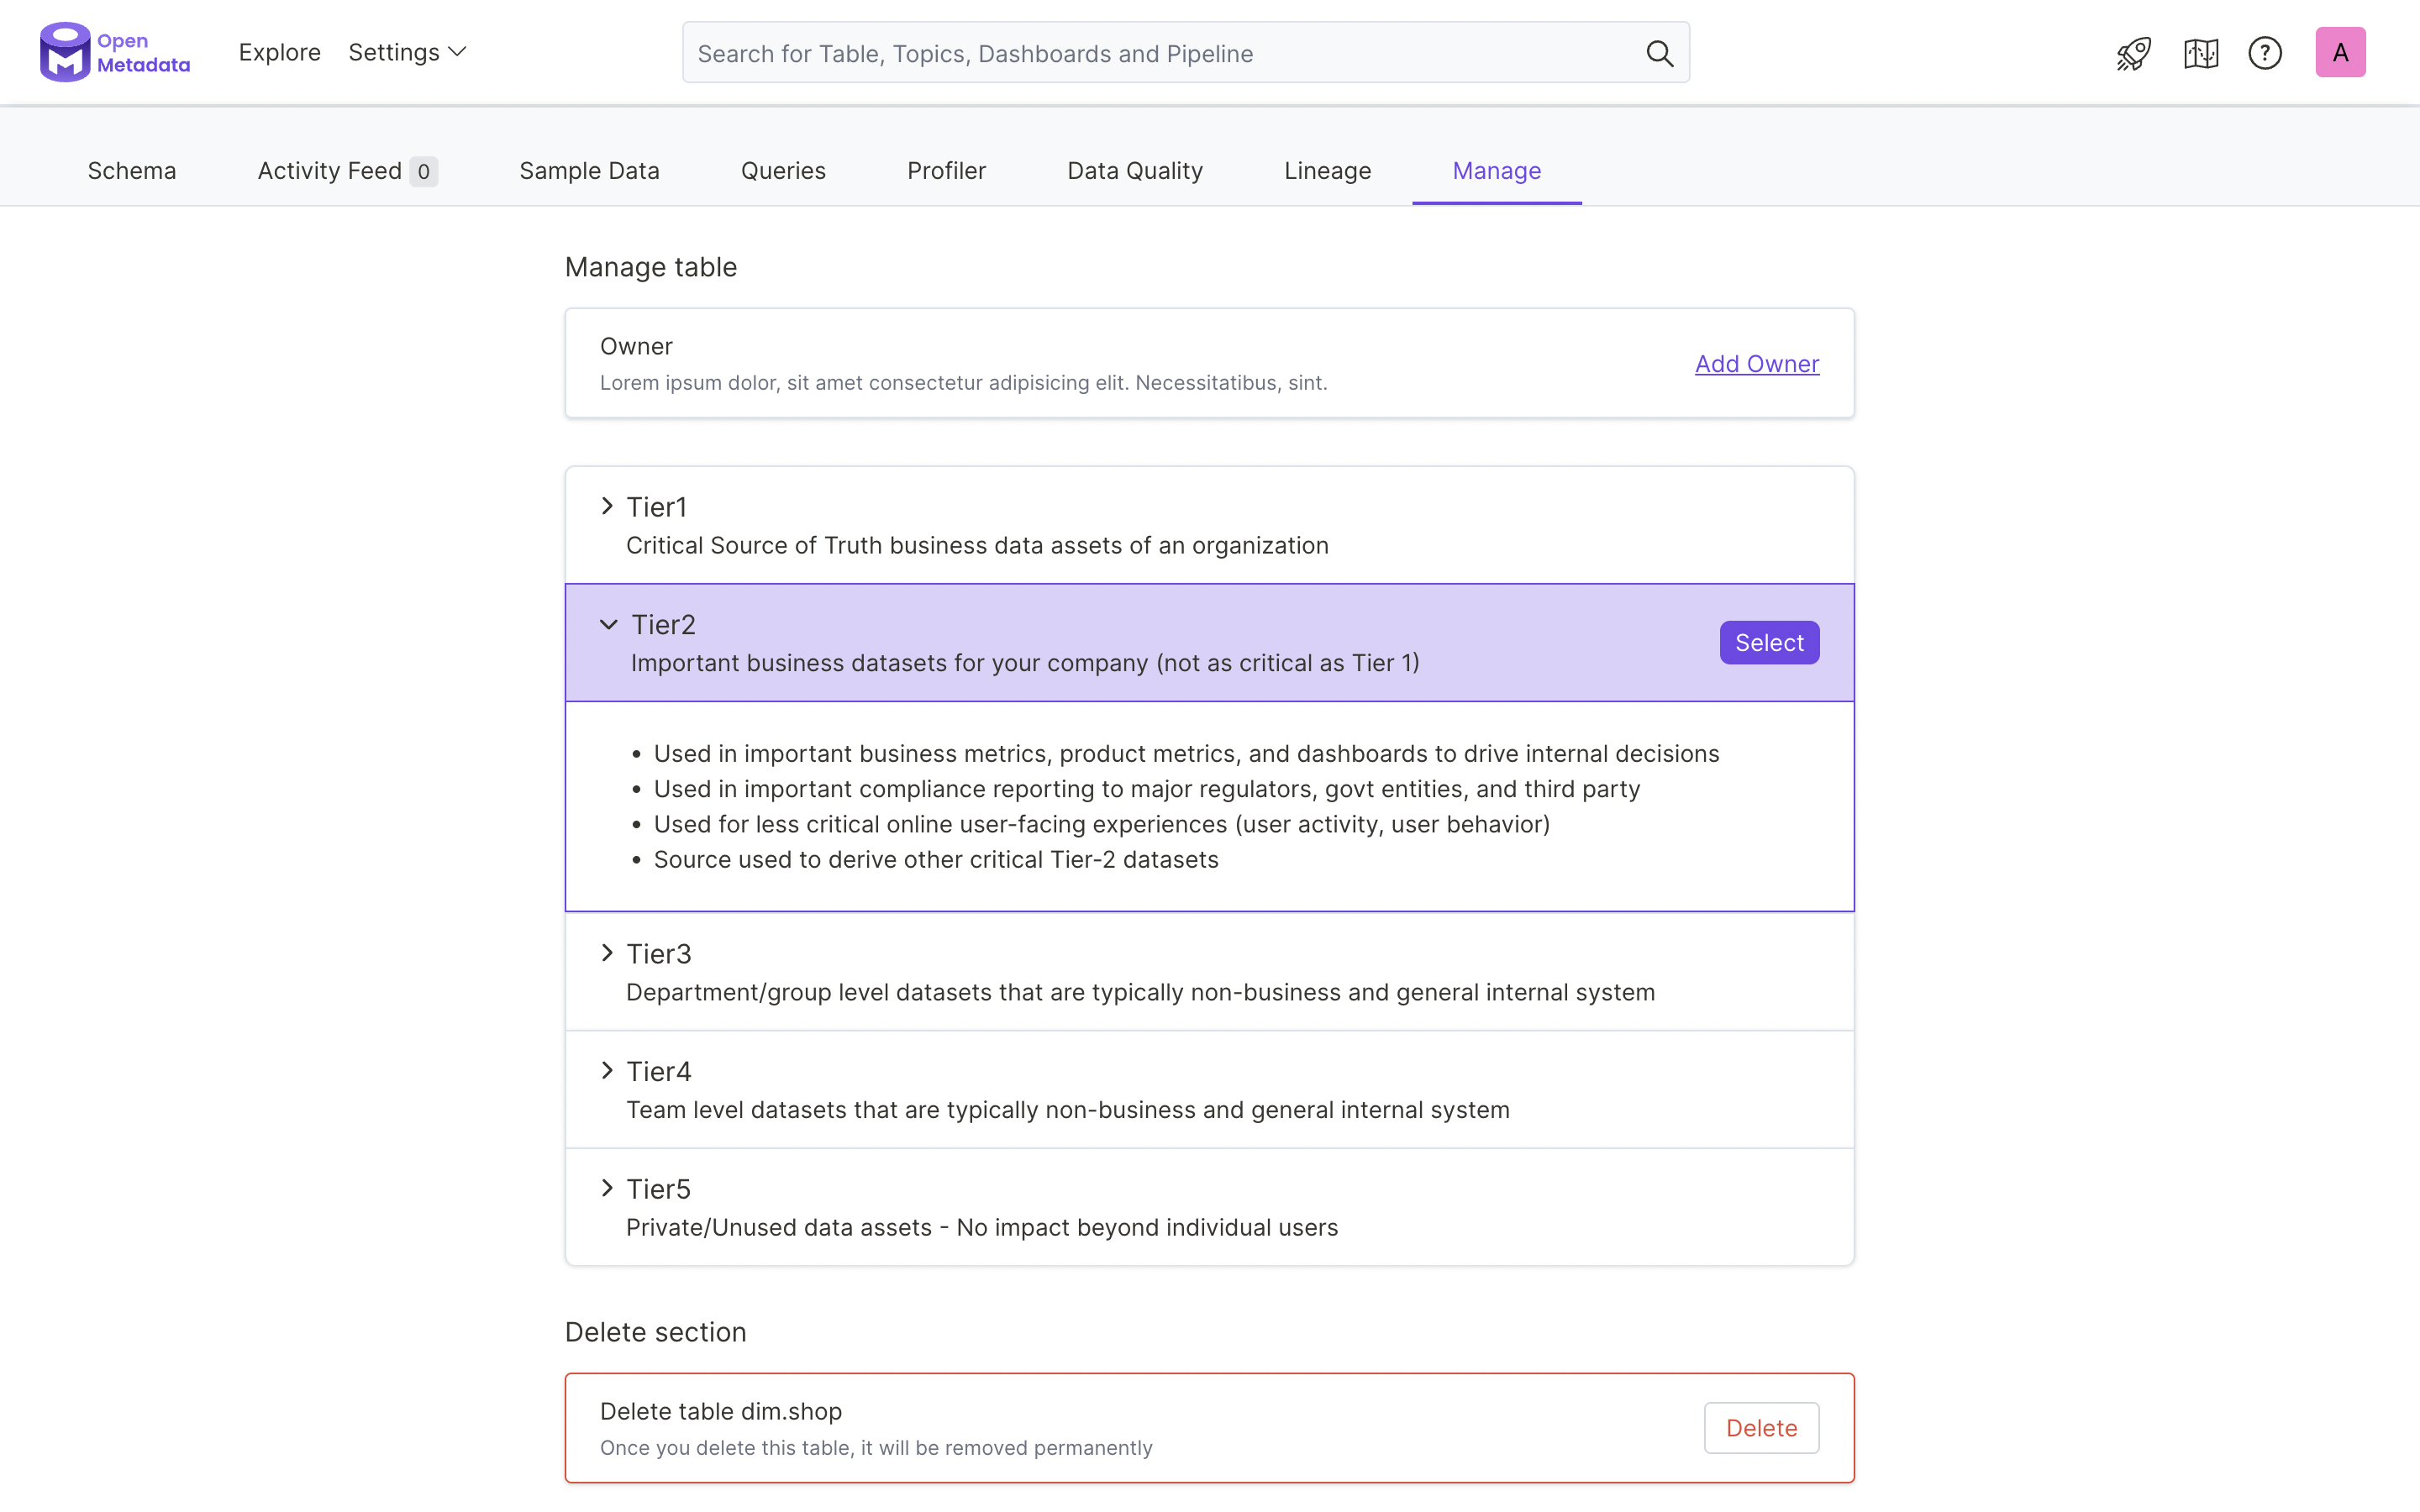Click the Select button for Tier2

point(1769,642)
